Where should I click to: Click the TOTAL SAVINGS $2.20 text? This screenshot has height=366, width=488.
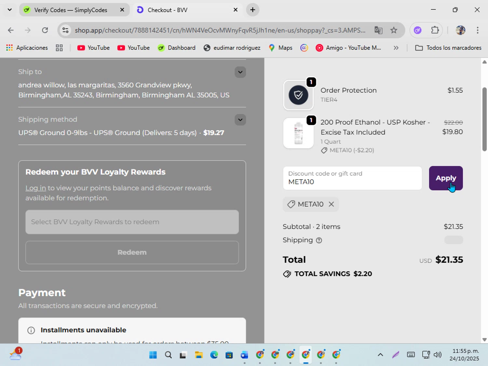tap(333, 274)
